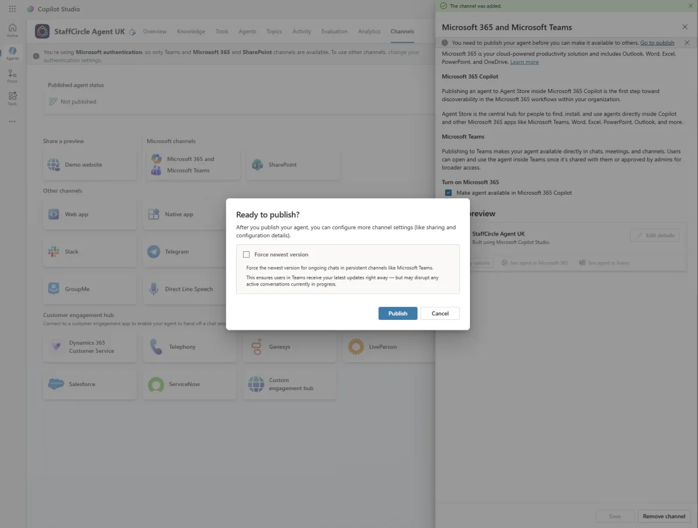The height and width of the screenshot is (528, 698).
Task: Open Agents in the left sidebar
Action: [x=12, y=53]
